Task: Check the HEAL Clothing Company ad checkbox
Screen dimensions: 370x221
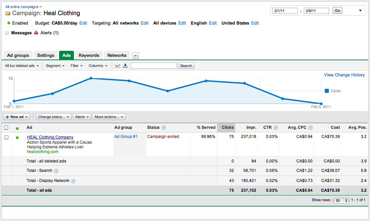Action: point(6,137)
